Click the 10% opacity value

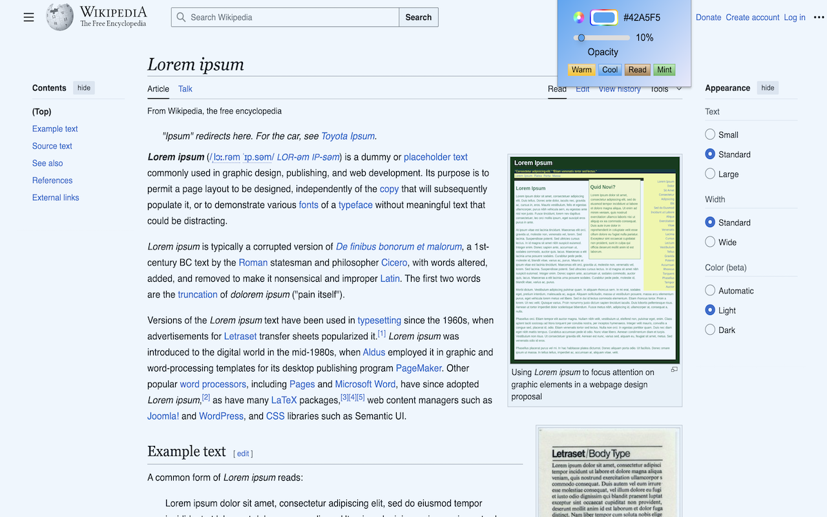(x=645, y=37)
